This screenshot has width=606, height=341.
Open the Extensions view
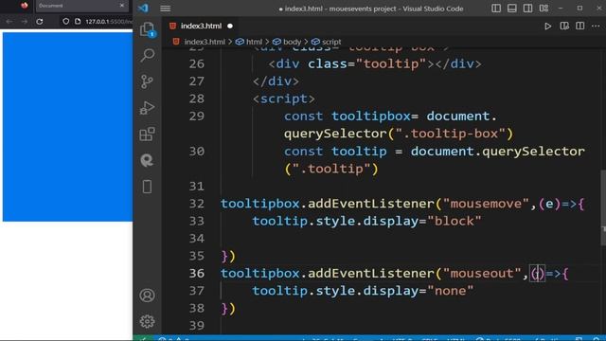point(147,135)
